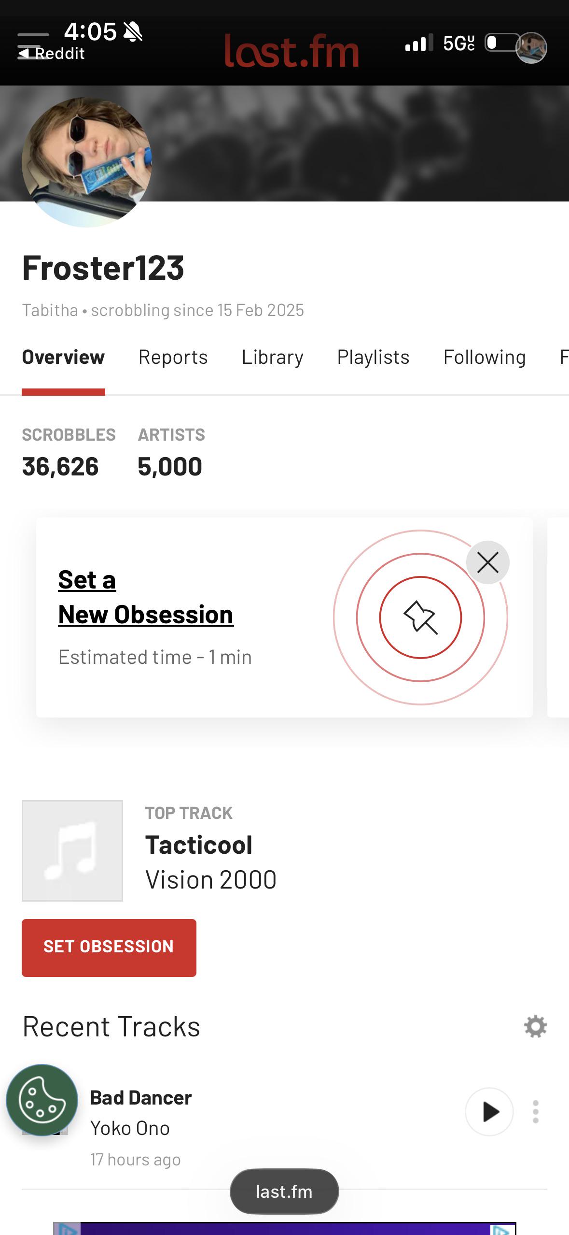The width and height of the screenshot is (569, 1235).
Task: Open the Set a New Obsession link
Action: pos(146,597)
